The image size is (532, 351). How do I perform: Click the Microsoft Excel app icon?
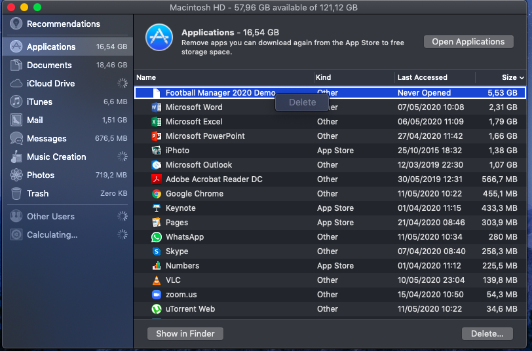(x=156, y=121)
